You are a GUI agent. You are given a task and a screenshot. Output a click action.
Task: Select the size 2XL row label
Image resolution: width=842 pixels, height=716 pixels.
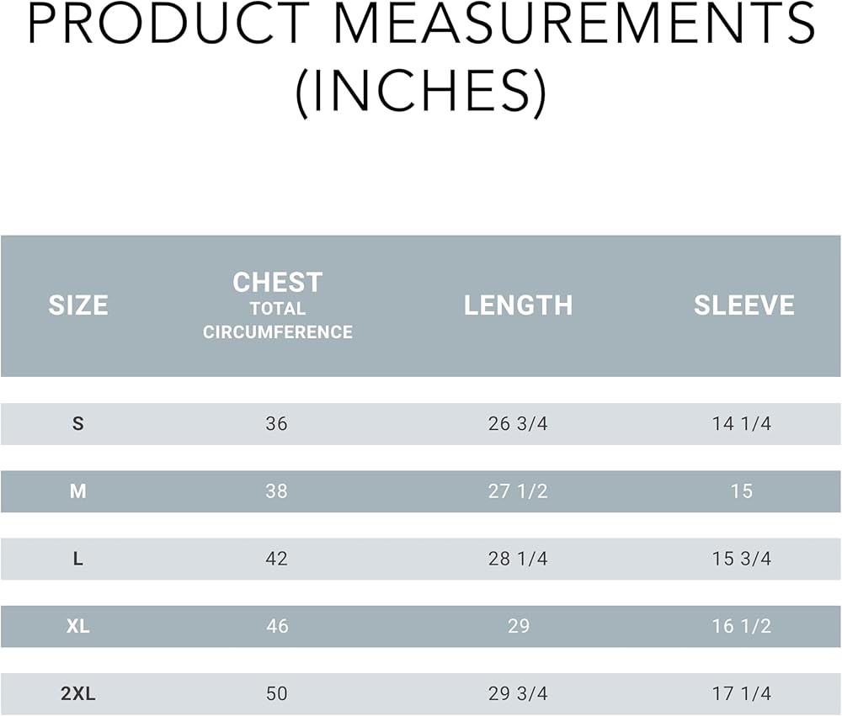tap(78, 694)
